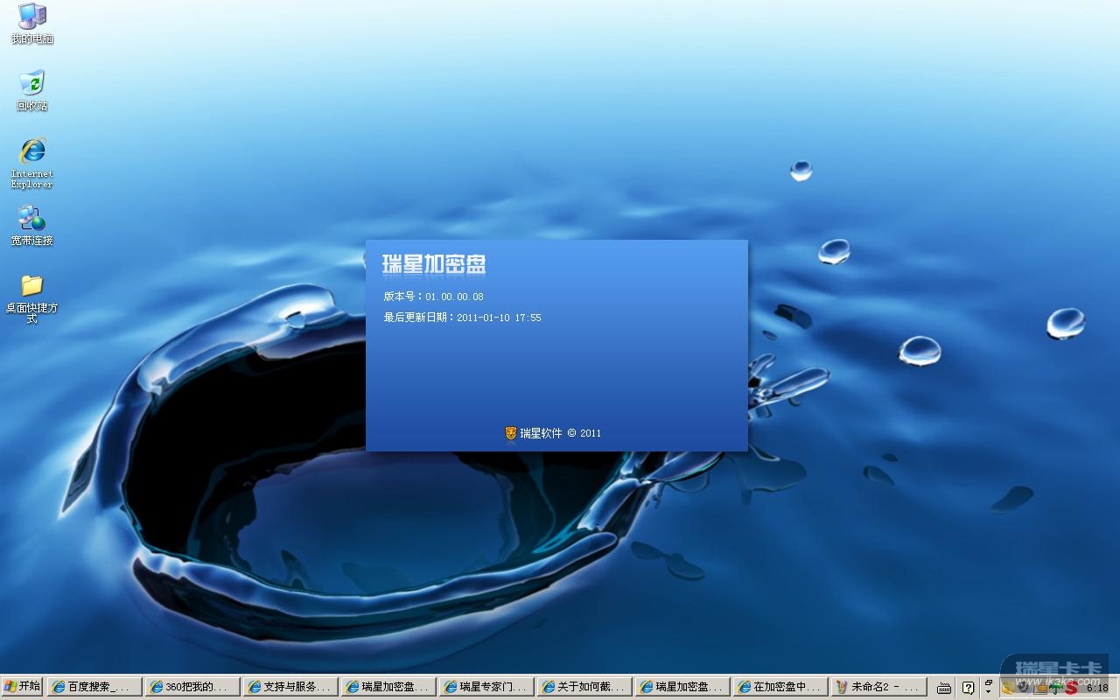Screen dimensions: 1120x700
Task: Select the Internet Explorer desktop icon
Action: 32,162
